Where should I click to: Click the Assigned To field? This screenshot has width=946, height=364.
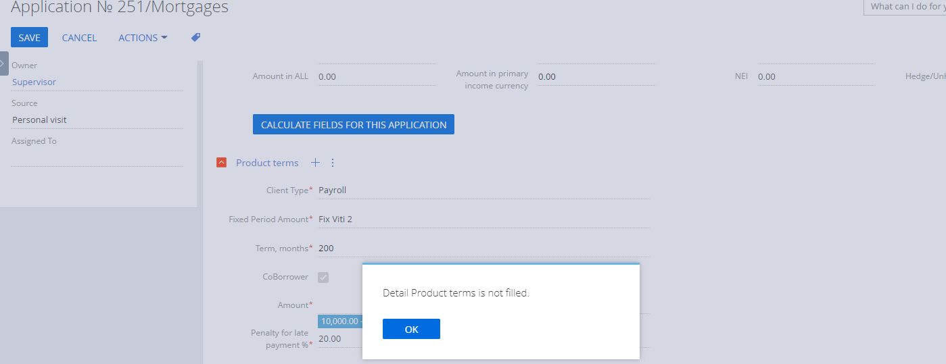[x=97, y=157]
